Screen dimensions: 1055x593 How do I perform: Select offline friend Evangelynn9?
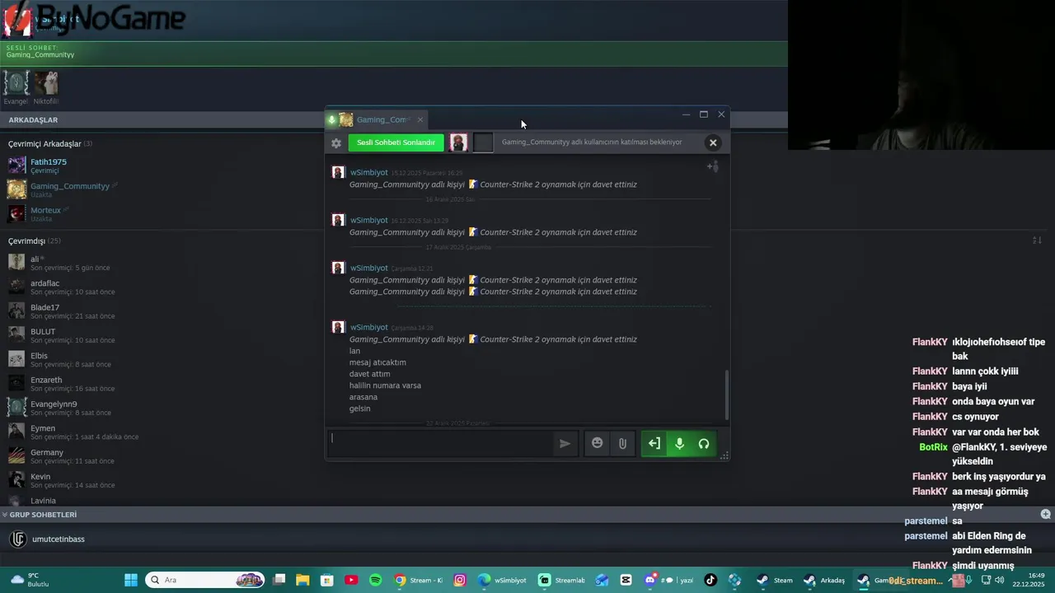[x=58, y=408]
